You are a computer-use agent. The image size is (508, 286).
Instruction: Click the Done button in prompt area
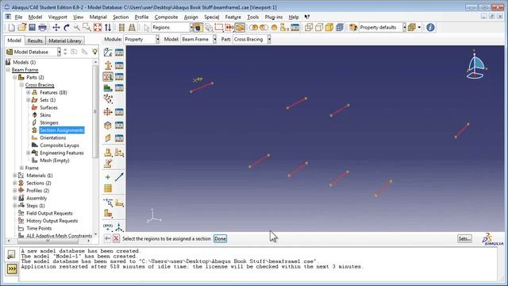pyautogui.click(x=220, y=238)
